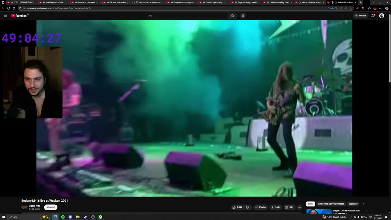
Task: Focus the YouTube Ara search field
Action: tap(186, 16)
